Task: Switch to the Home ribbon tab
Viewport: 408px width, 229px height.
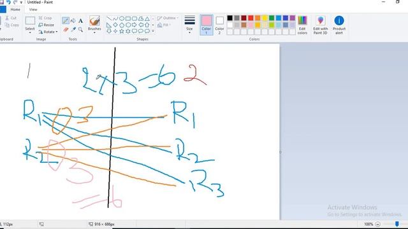Action: point(15,10)
